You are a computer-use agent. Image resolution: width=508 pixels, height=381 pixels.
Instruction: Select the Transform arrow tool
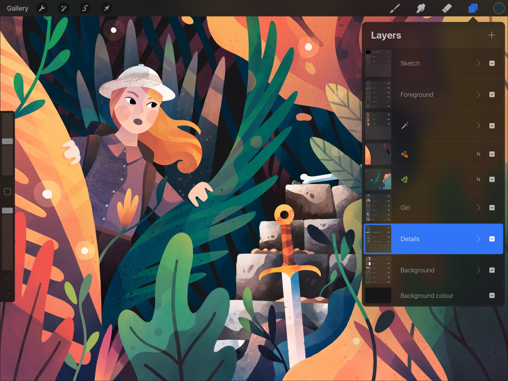106,8
